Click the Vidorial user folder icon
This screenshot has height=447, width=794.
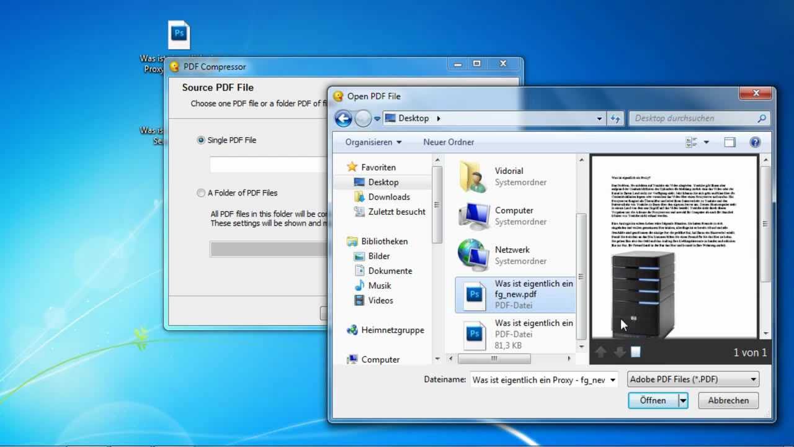(x=473, y=176)
